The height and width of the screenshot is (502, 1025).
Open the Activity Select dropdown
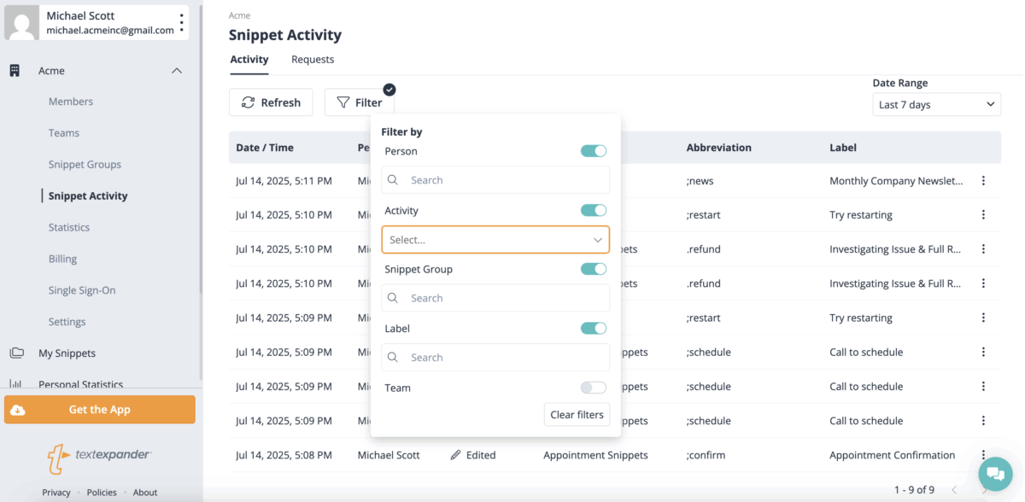(495, 240)
